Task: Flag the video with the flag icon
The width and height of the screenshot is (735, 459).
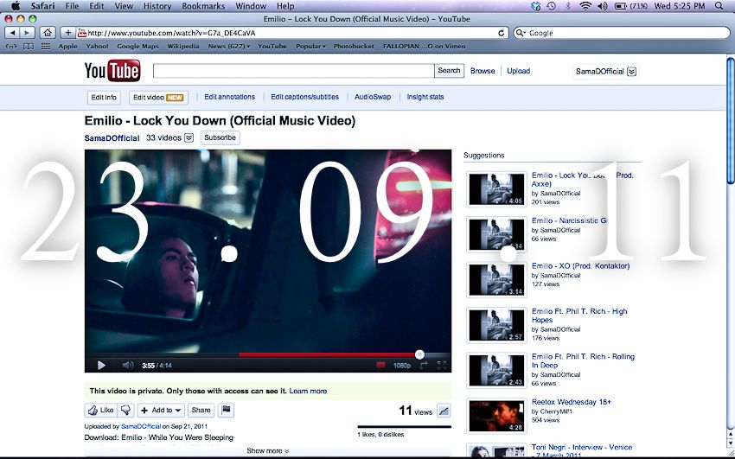Action: 226,411
